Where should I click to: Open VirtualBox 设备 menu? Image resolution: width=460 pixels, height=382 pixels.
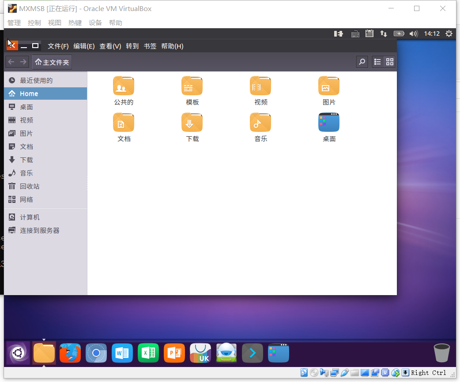95,22
